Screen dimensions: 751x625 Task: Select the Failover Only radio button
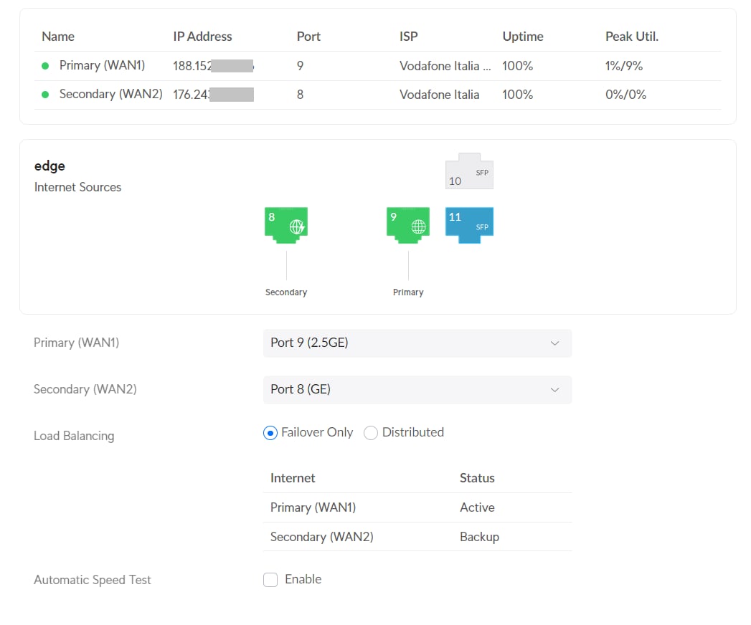[x=270, y=433]
